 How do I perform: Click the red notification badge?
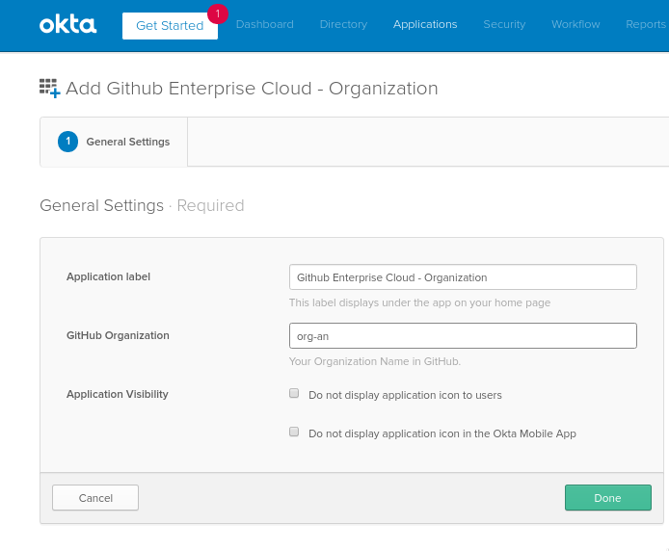click(218, 13)
